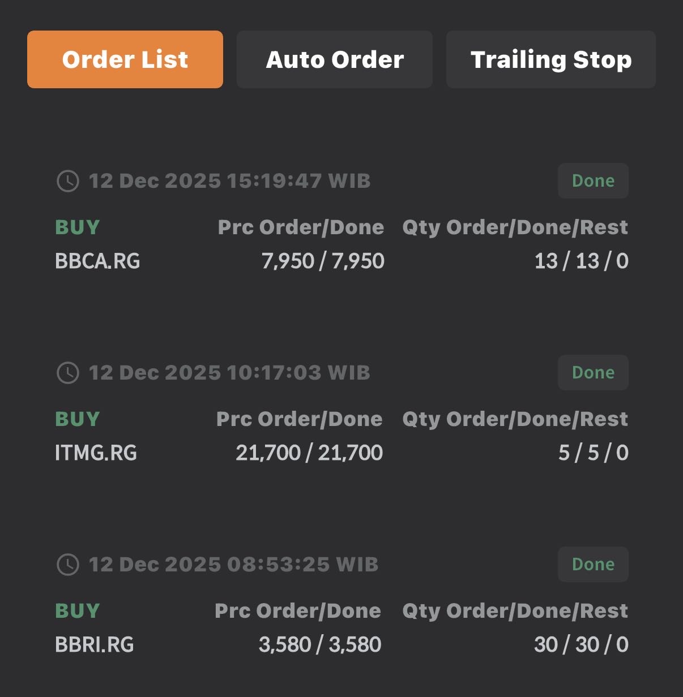
Task: Click the 10:17:03 WIB order timestamp
Action: coord(229,373)
